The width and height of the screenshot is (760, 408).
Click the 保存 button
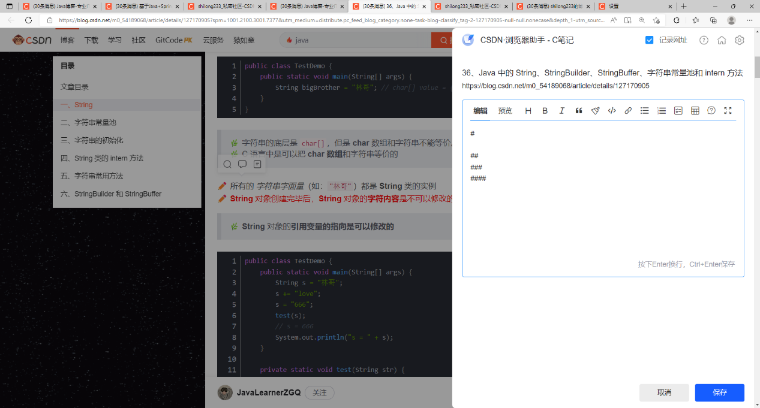pos(720,392)
